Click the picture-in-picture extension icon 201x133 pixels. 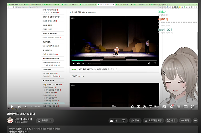tap(150, 107)
